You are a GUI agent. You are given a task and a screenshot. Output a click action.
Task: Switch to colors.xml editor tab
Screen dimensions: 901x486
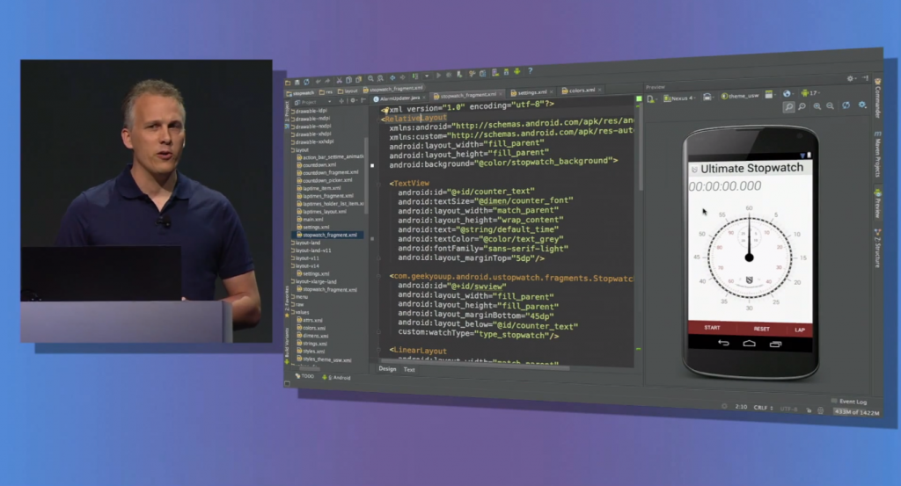click(x=582, y=91)
